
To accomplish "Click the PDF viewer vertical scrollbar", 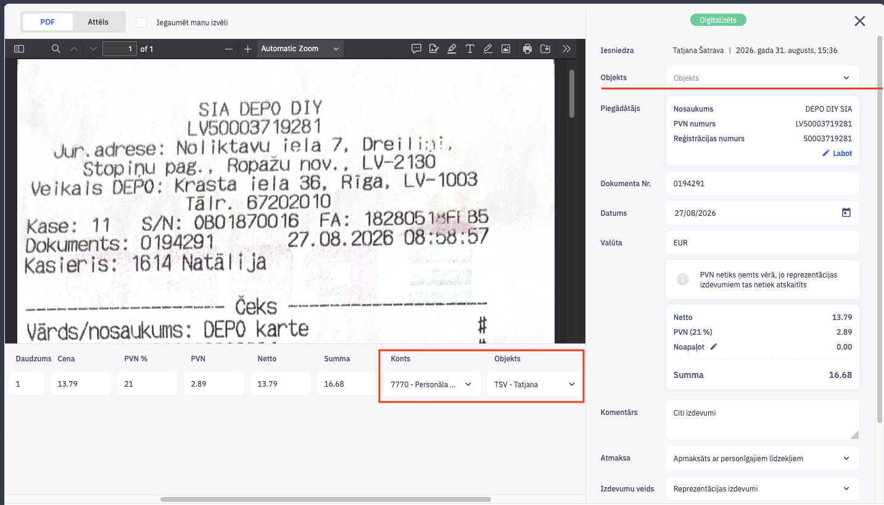I will 572,94.
